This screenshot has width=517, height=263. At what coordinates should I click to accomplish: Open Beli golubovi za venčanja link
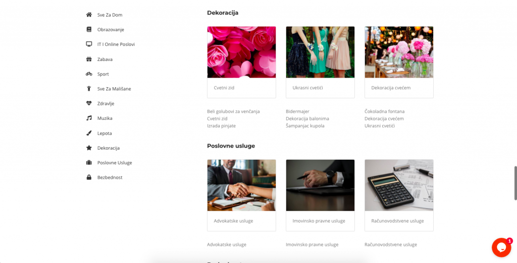(x=233, y=111)
